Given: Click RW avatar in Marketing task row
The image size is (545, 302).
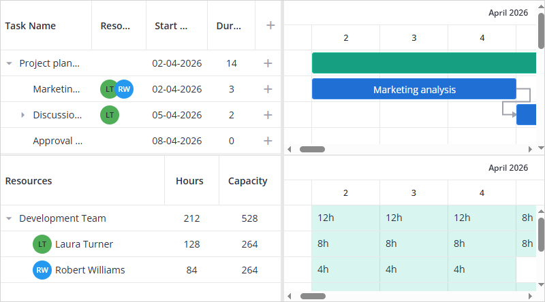Looking at the screenshot, I should pos(124,89).
